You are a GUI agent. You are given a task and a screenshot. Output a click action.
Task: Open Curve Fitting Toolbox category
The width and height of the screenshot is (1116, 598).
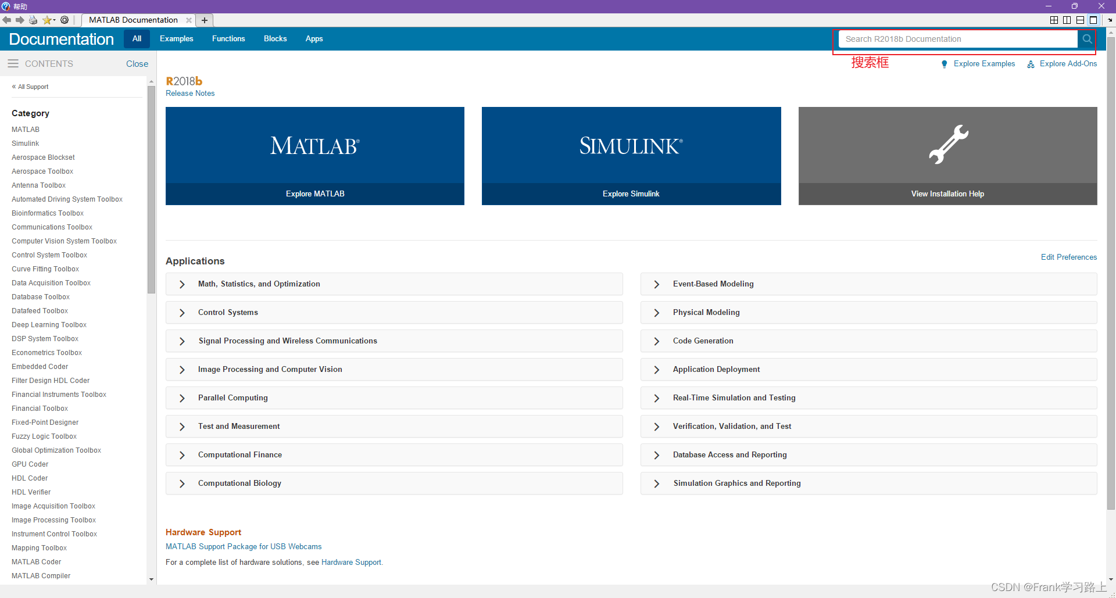[45, 269]
